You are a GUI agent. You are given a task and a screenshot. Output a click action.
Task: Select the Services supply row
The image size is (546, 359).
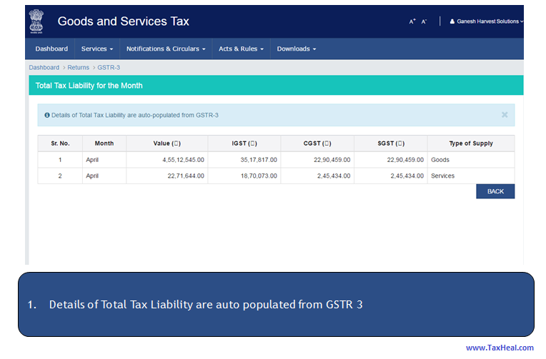coord(275,176)
